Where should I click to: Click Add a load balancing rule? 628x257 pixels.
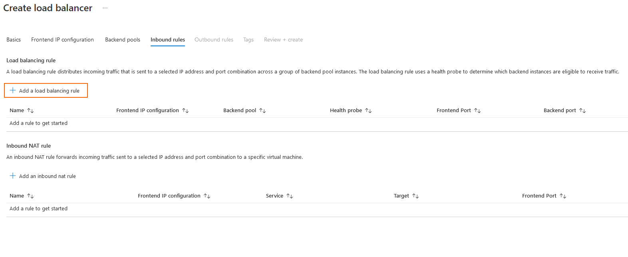tap(49, 91)
